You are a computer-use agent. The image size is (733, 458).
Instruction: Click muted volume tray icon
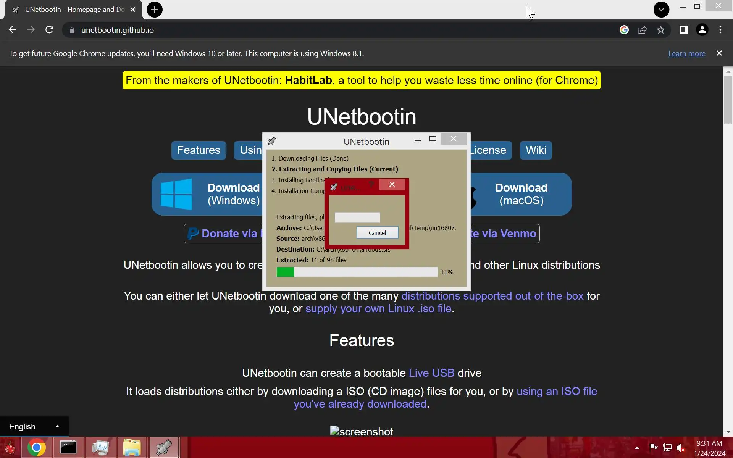[680, 448]
